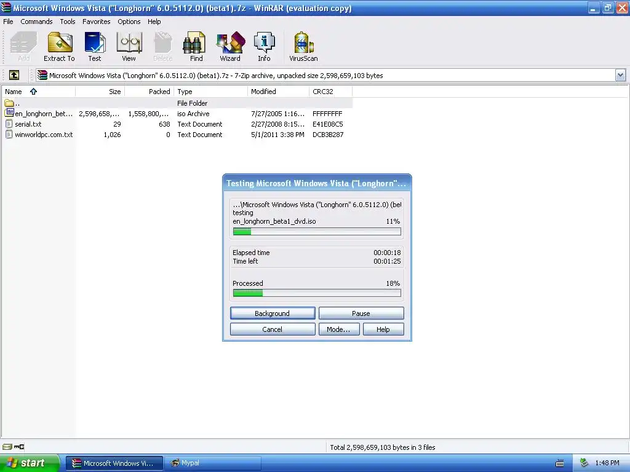
Task: Open the Windows start button
Action: click(x=29, y=463)
